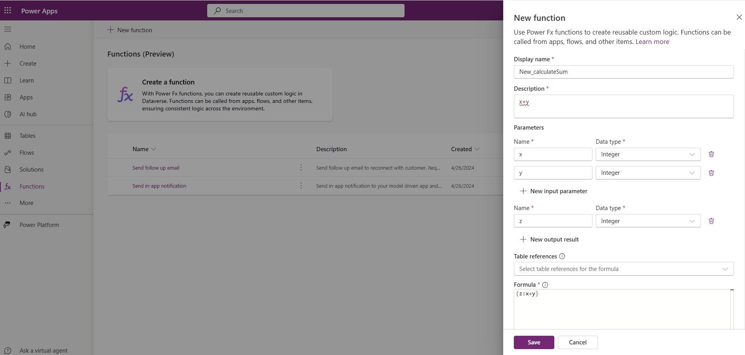Open AI hub from the sidebar
The image size is (745, 355).
coord(28,114)
